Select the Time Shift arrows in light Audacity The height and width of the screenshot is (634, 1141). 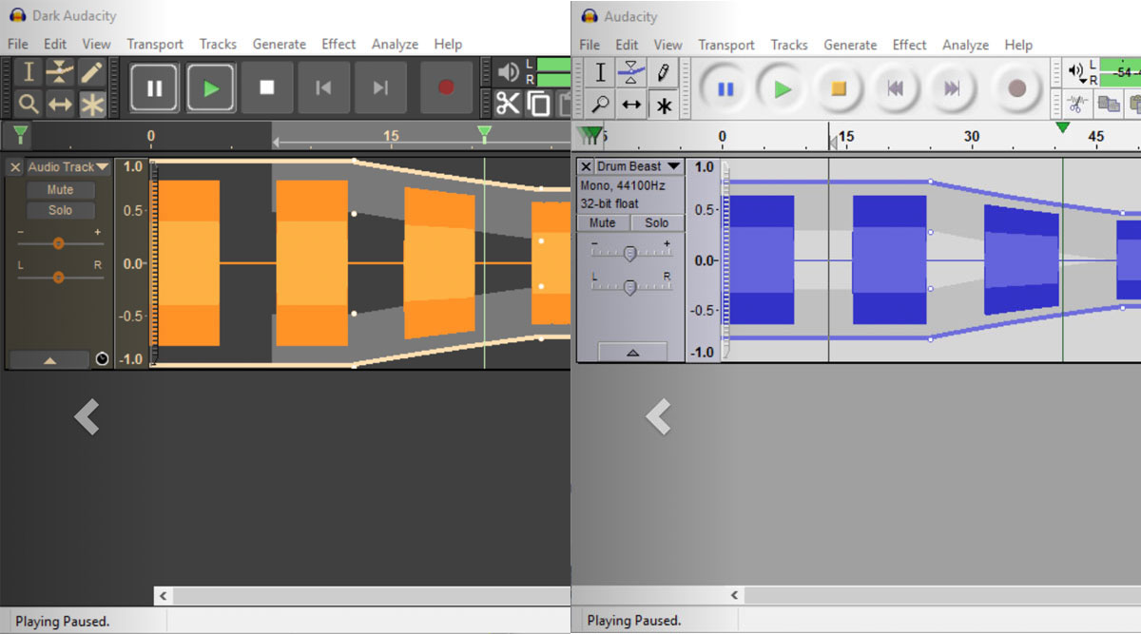[631, 104]
